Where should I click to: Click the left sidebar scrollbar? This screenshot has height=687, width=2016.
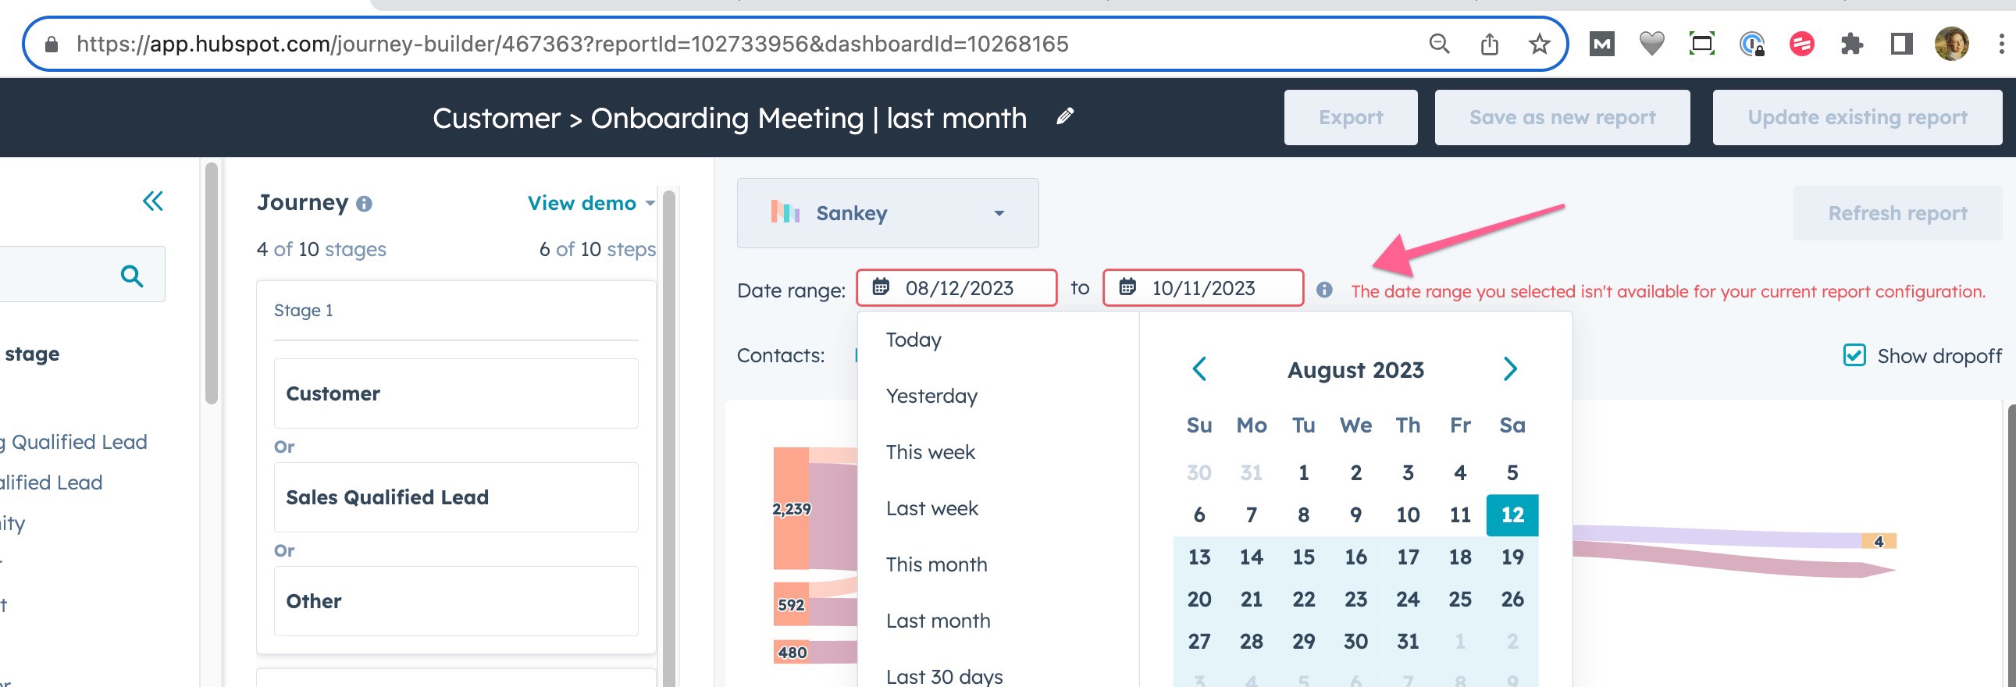tap(212, 283)
